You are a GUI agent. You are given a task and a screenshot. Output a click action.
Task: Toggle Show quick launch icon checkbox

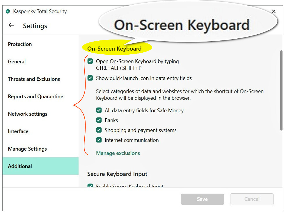coord(90,78)
